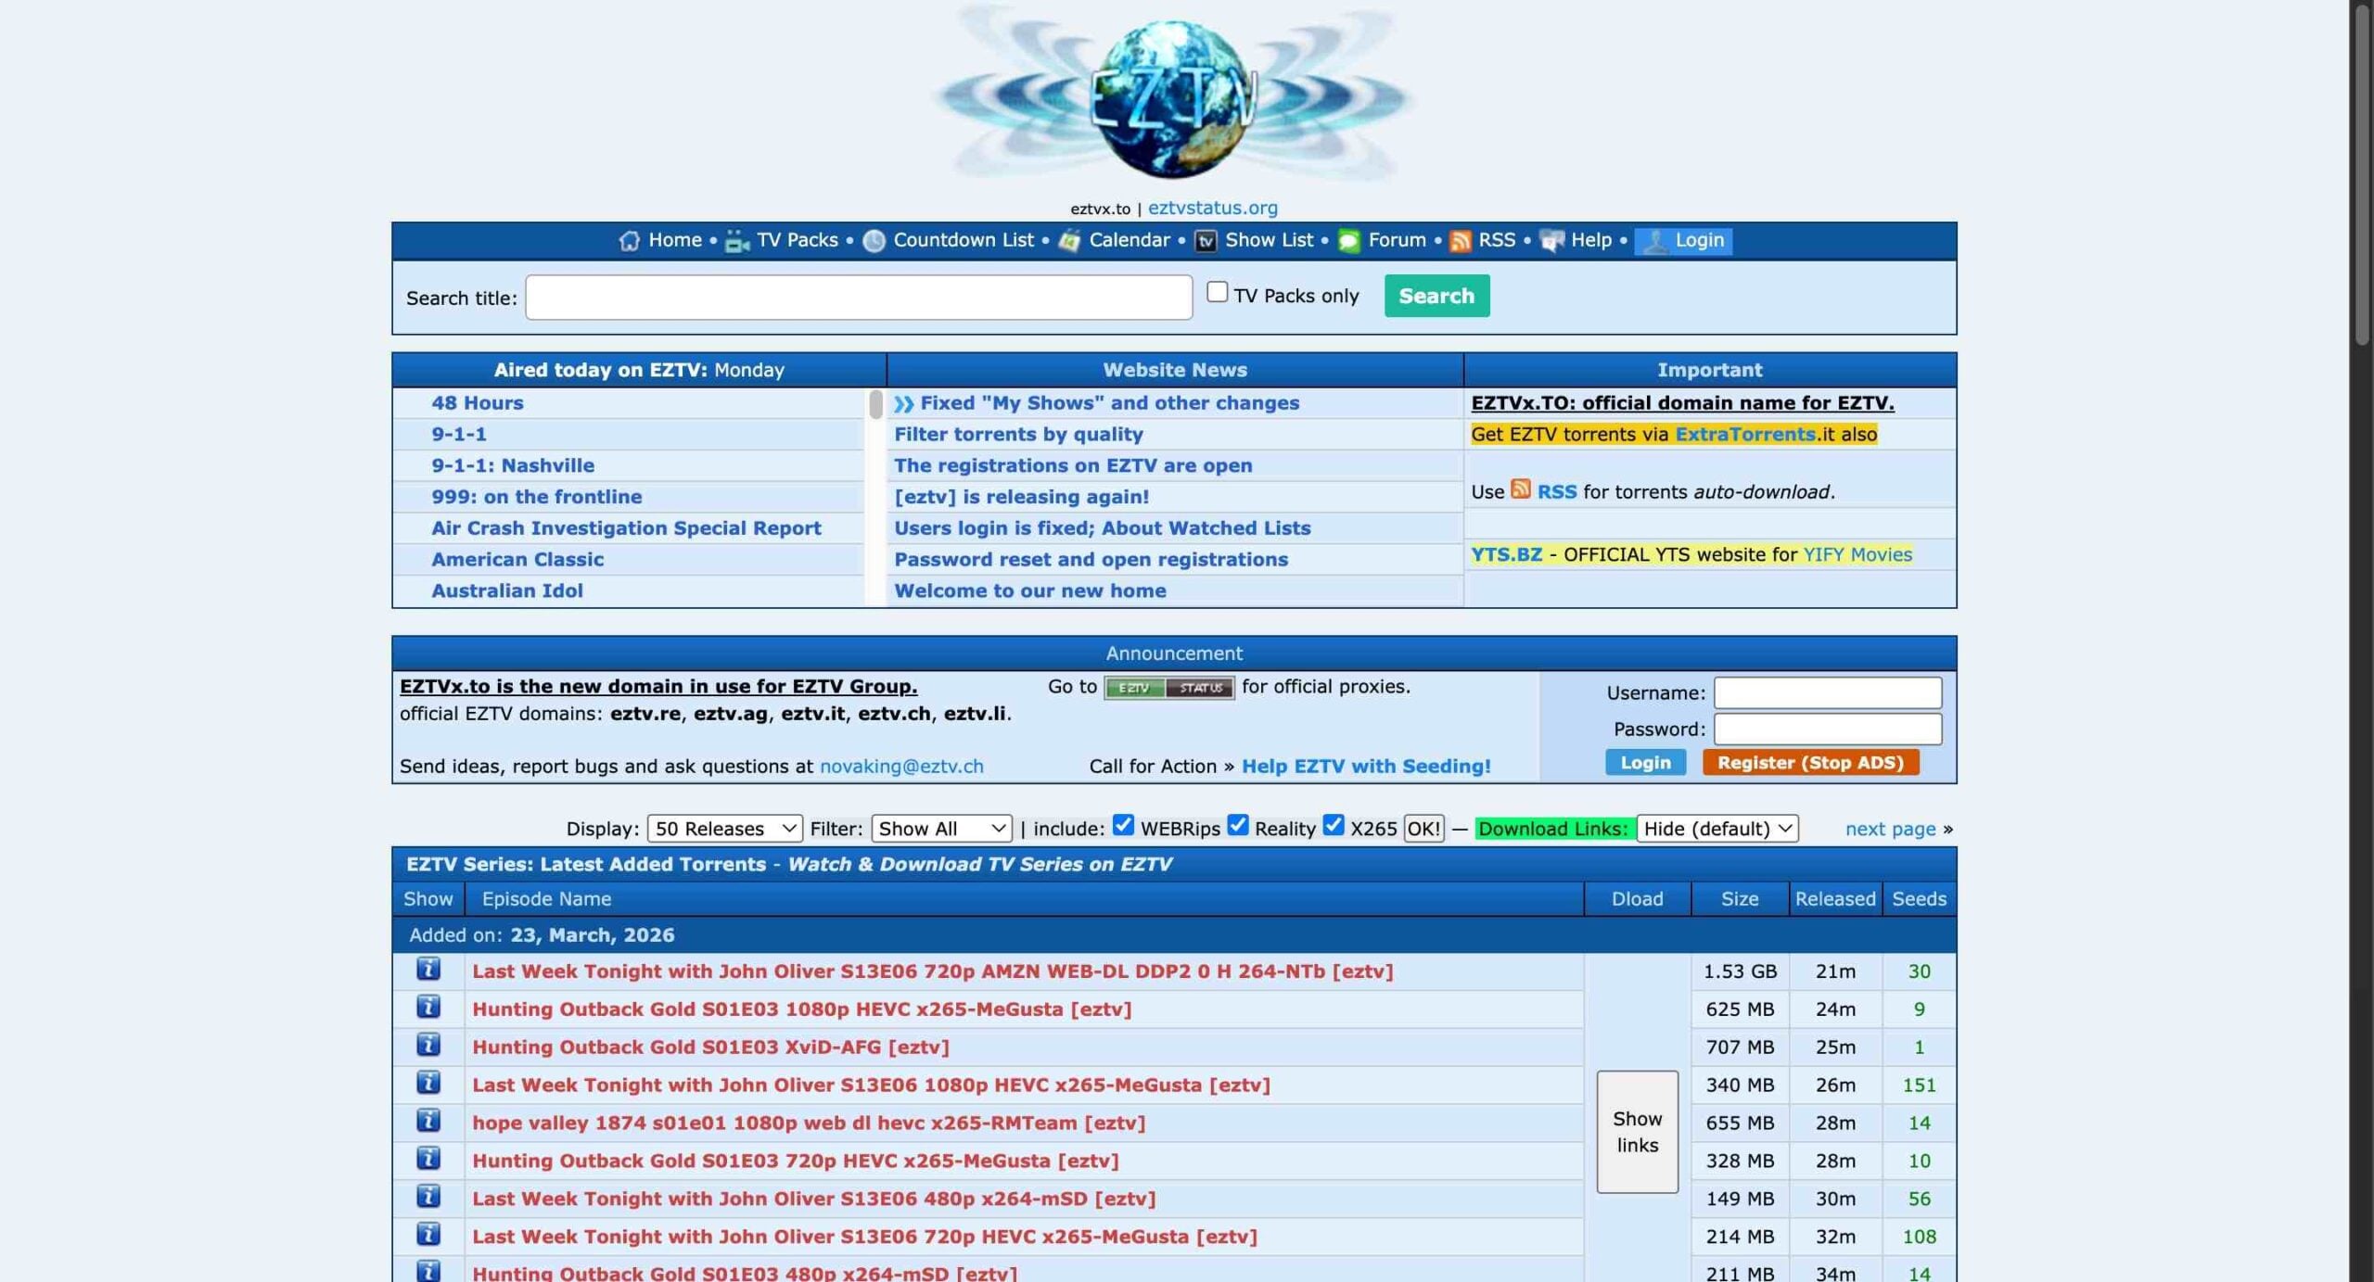The width and height of the screenshot is (2374, 1282).
Task: Click the Home house icon in navigation
Action: coord(629,241)
